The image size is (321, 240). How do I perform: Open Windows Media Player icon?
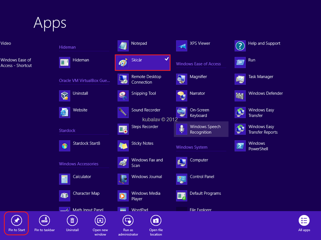(123, 196)
